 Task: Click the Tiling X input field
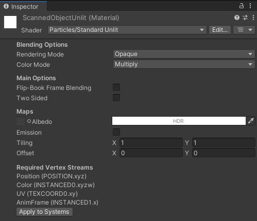click(x=151, y=142)
